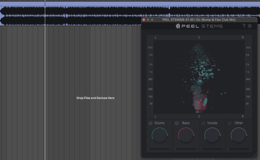
Task: Open the Peel Stems help question mark
Action: [x=244, y=26]
